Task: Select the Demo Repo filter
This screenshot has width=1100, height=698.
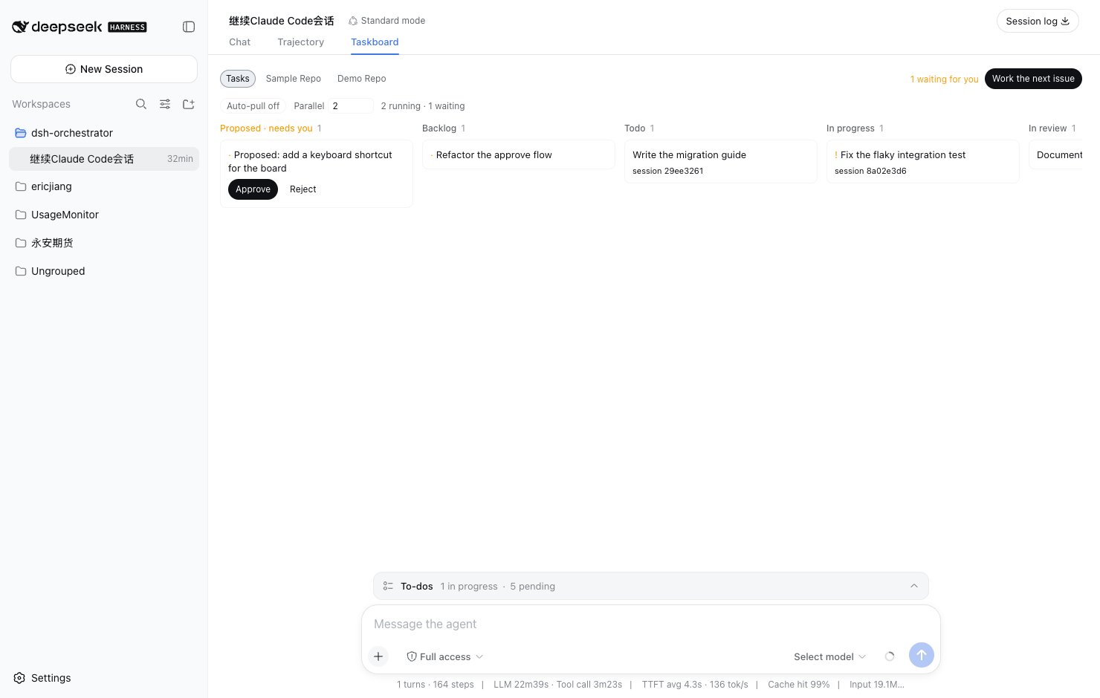Action: (x=362, y=79)
